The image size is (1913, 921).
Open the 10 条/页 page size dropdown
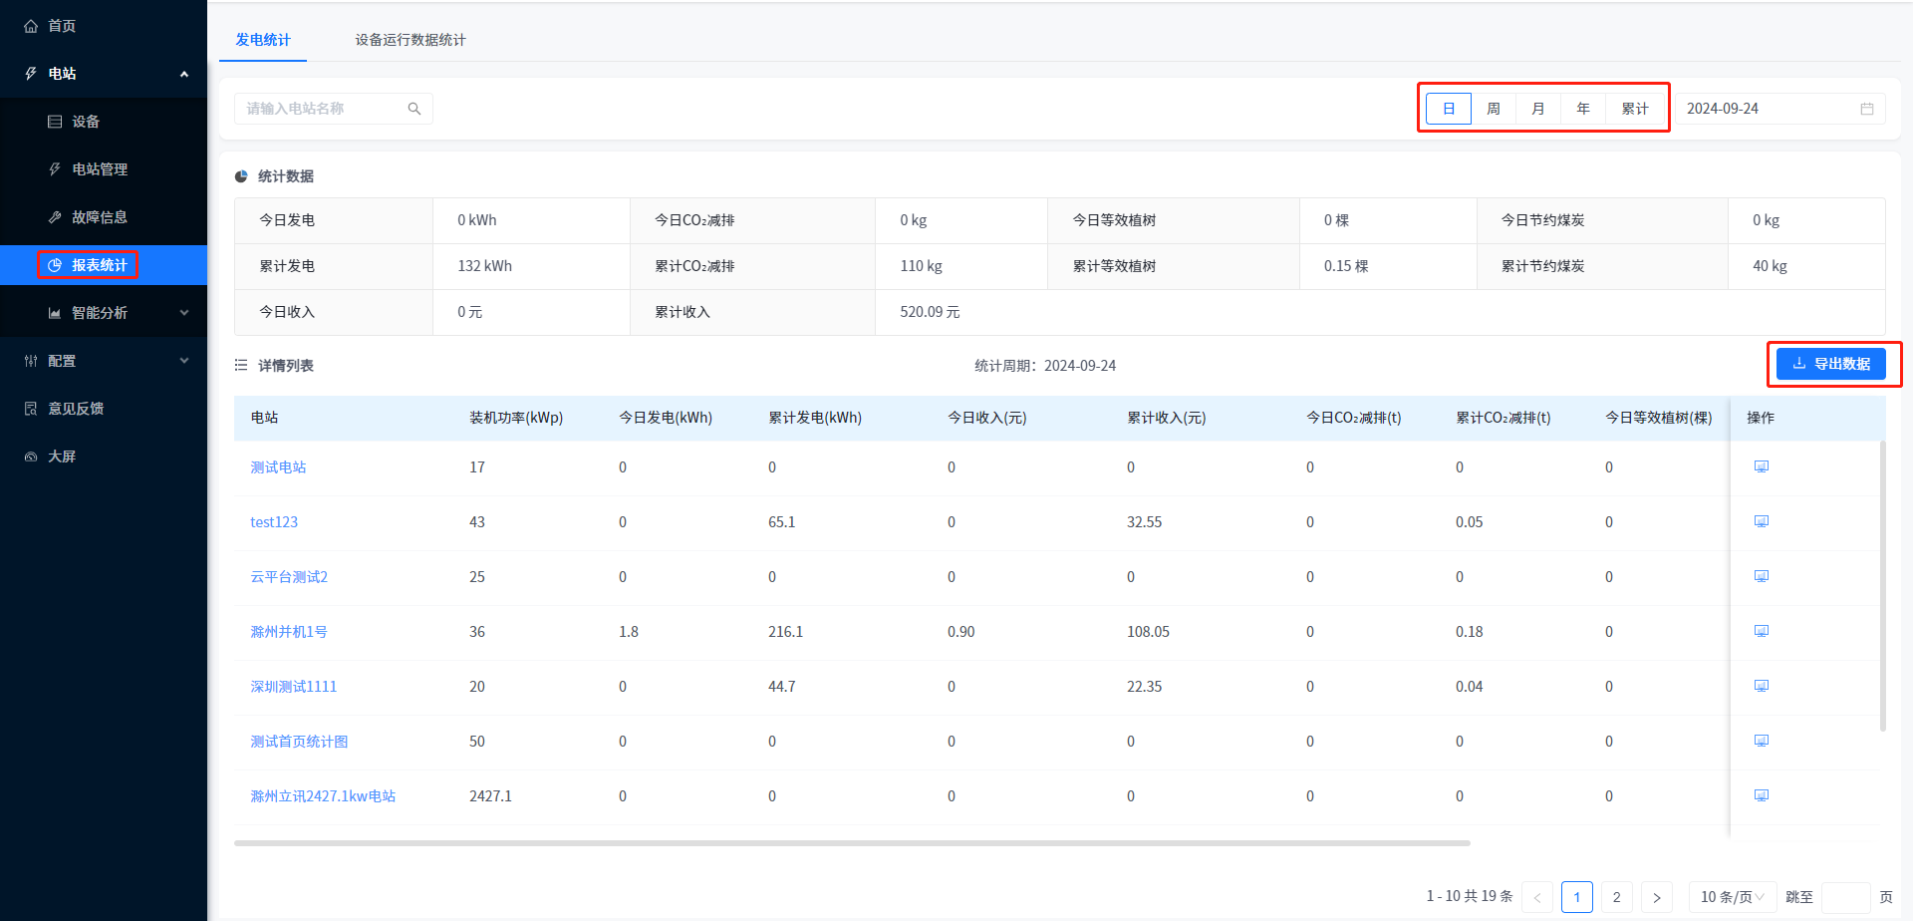[1732, 897]
